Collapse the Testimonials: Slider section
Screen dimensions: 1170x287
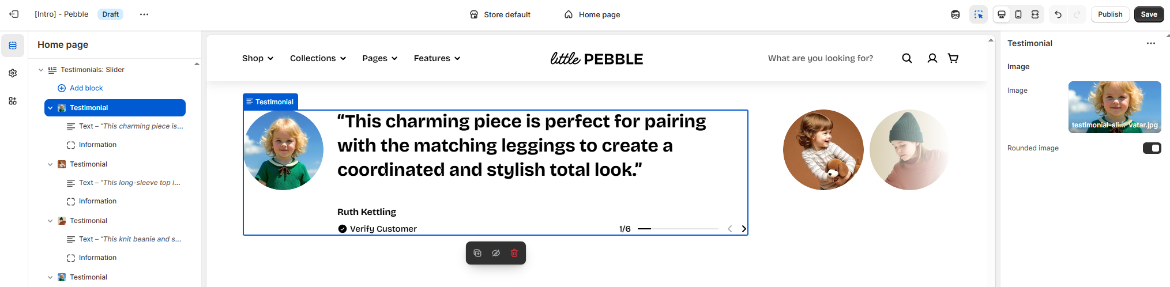[x=41, y=70]
